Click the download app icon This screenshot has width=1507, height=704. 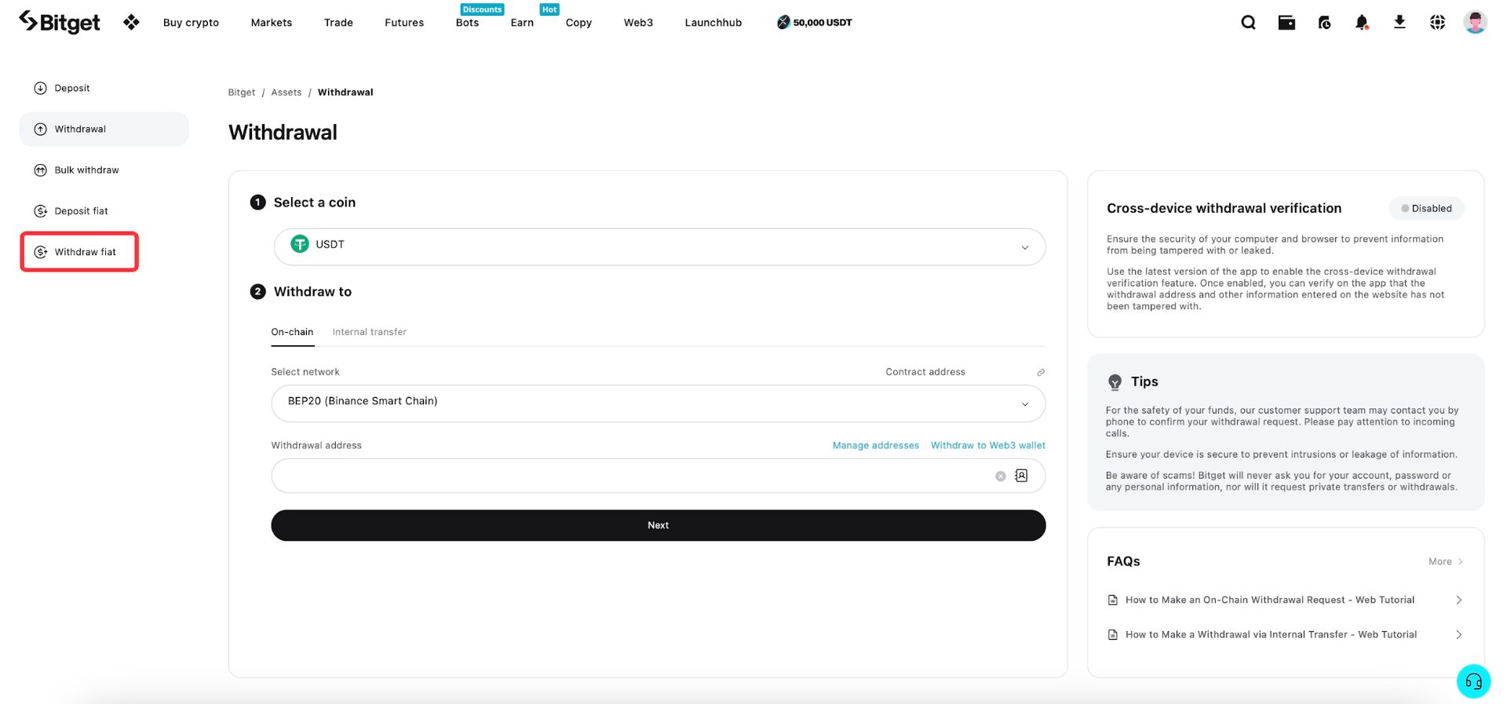[1399, 22]
